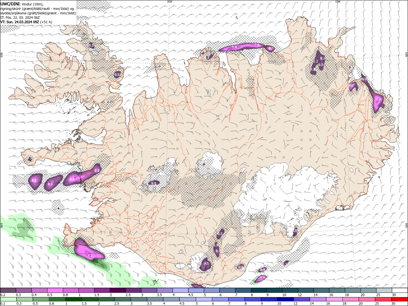
Task: Pick the deep navy blue 10 swatch, bottom scale
Action: (x=285, y=299)
